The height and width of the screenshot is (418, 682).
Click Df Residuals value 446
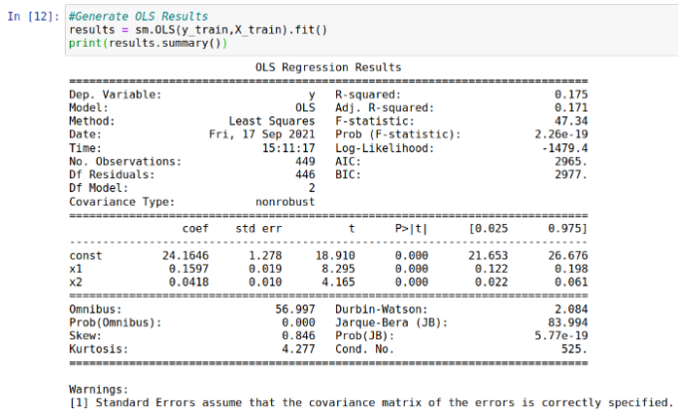(305, 174)
